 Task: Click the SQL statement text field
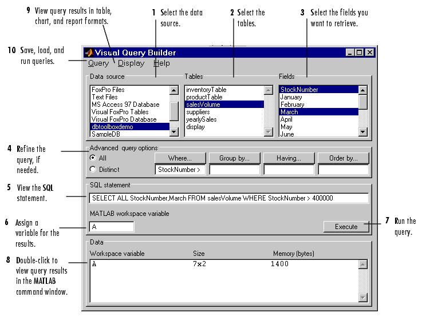pos(229,198)
